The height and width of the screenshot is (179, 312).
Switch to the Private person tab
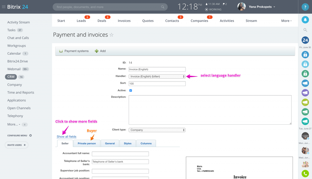(x=87, y=143)
